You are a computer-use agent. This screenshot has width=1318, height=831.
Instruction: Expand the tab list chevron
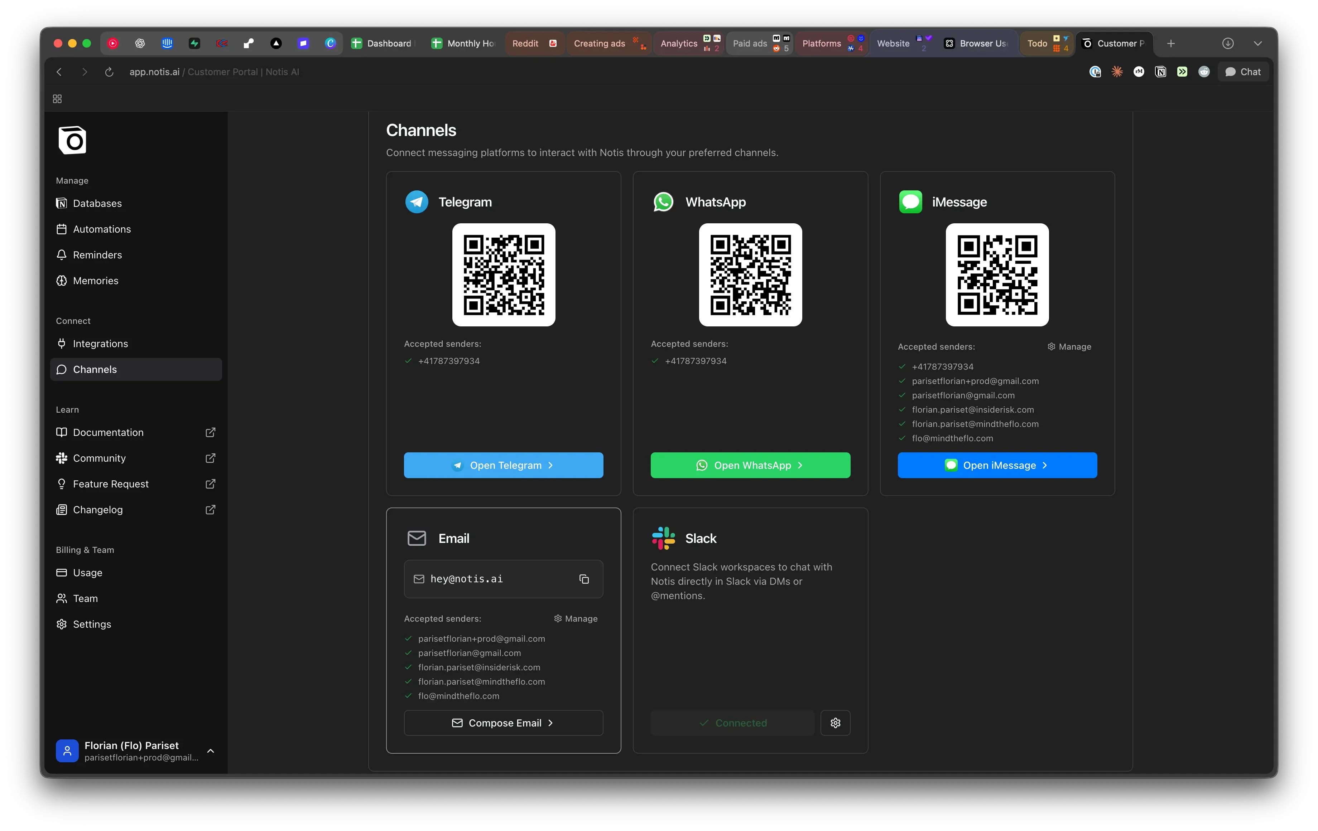point(1257,43)
